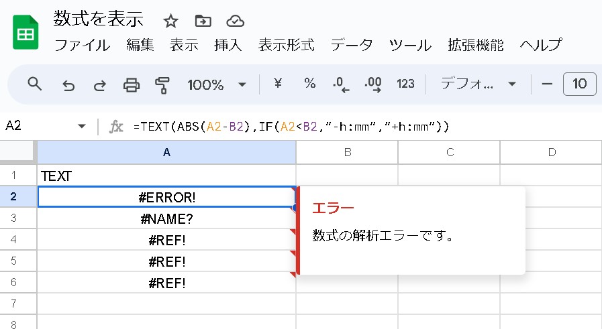Open the 表示形式 menu
Screen dimensions: 602x329
286,45
